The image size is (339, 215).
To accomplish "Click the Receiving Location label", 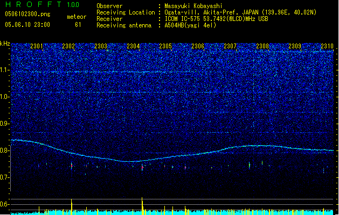I will 126,12.
